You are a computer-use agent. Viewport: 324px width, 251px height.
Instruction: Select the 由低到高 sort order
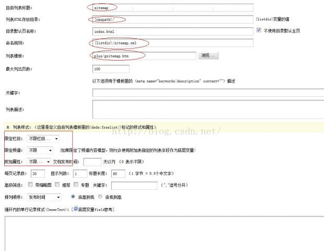[100, 197]
